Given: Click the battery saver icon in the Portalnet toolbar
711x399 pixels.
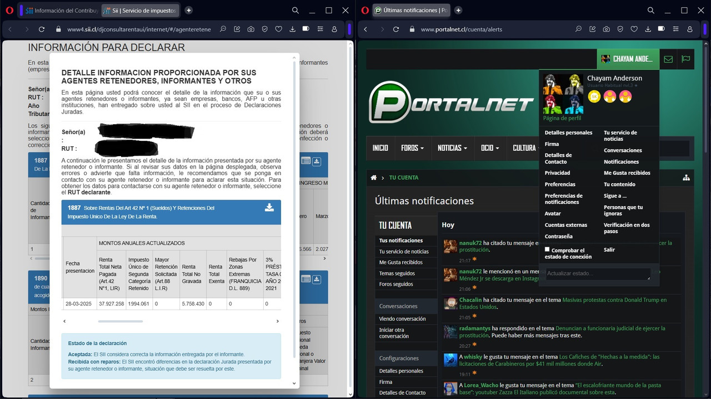Looking at the screenshot, I should (x=661, y=29).
